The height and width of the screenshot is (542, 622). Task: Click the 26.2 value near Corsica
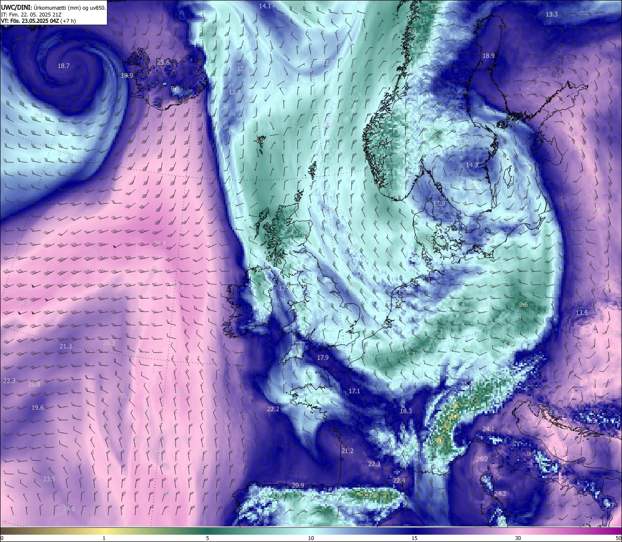point(482,459)
